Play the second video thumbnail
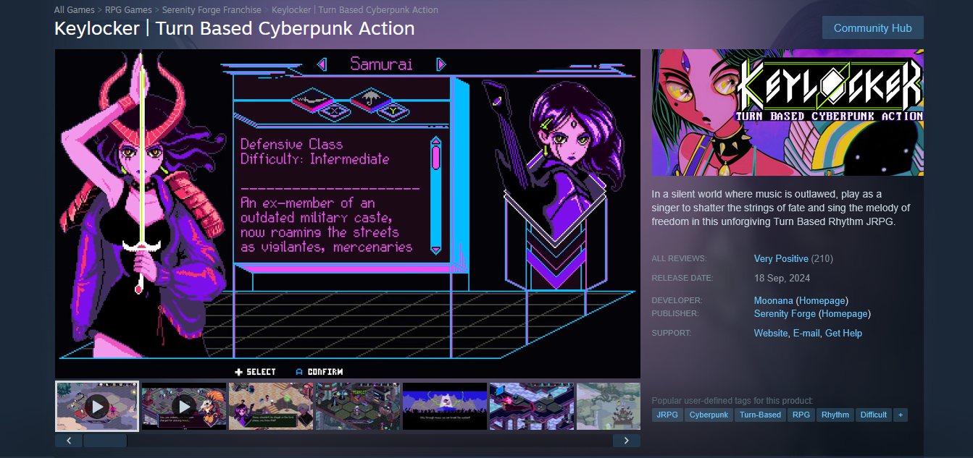Screen dimensions: 973x458 pyautogui.click(x=184, y=407)
